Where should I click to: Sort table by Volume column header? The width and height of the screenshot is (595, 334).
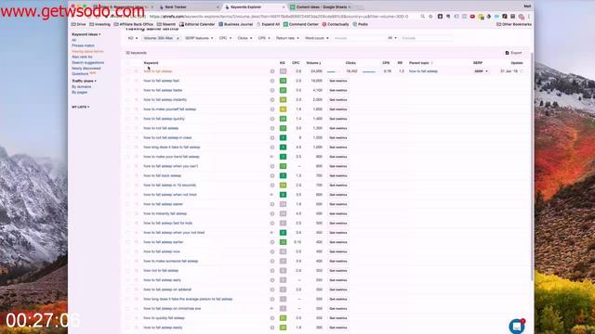pos(313,63)
